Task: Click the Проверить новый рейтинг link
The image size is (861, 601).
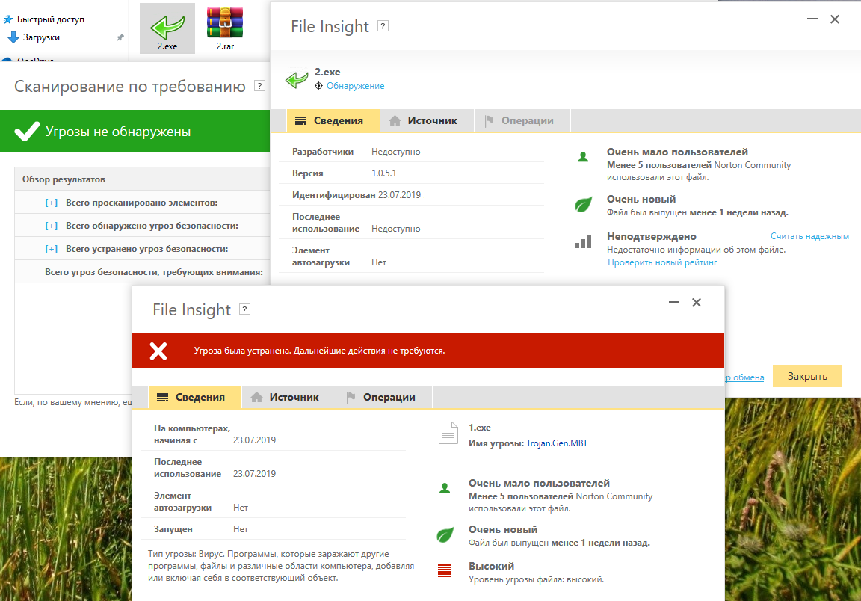Action: (662, 262)
